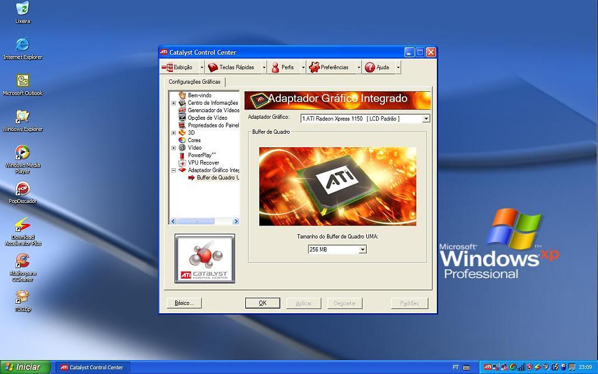Viewport: 598px width, 374px height.
Task: Click the yellow lightning tray icon
Action: pyautogui.click(x=538, y=367)
